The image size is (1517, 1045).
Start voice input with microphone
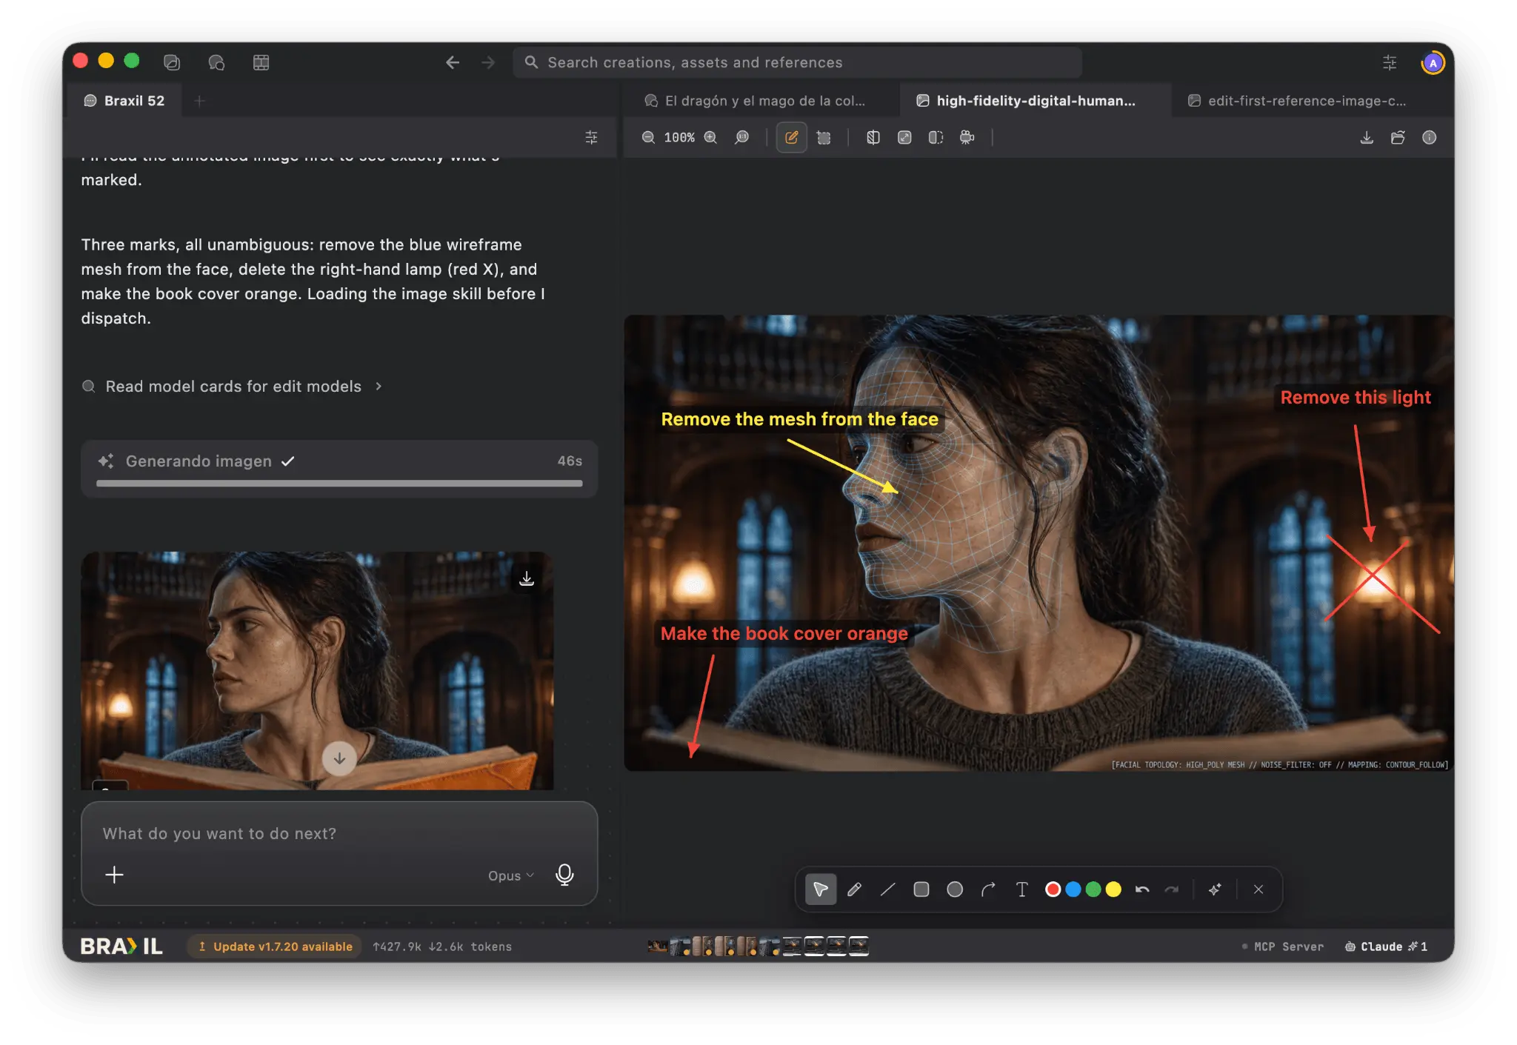(564, 875)
